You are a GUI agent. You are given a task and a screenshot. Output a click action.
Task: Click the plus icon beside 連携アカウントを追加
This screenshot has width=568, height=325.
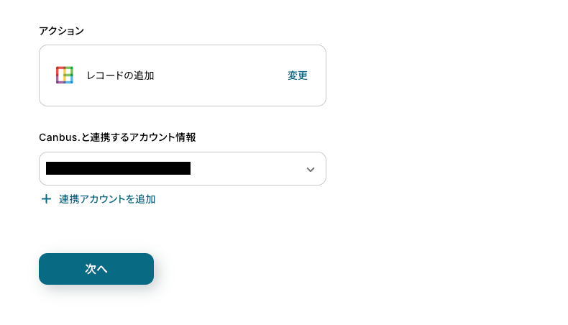click(46, 199)
